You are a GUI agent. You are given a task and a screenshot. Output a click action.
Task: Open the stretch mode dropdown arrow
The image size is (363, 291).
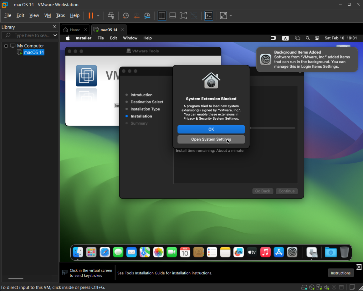pos(231,16)
